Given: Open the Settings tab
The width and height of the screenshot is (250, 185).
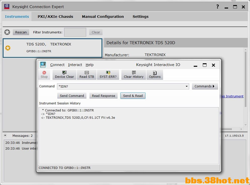Looking at the screenshot, I should [140, 17].
